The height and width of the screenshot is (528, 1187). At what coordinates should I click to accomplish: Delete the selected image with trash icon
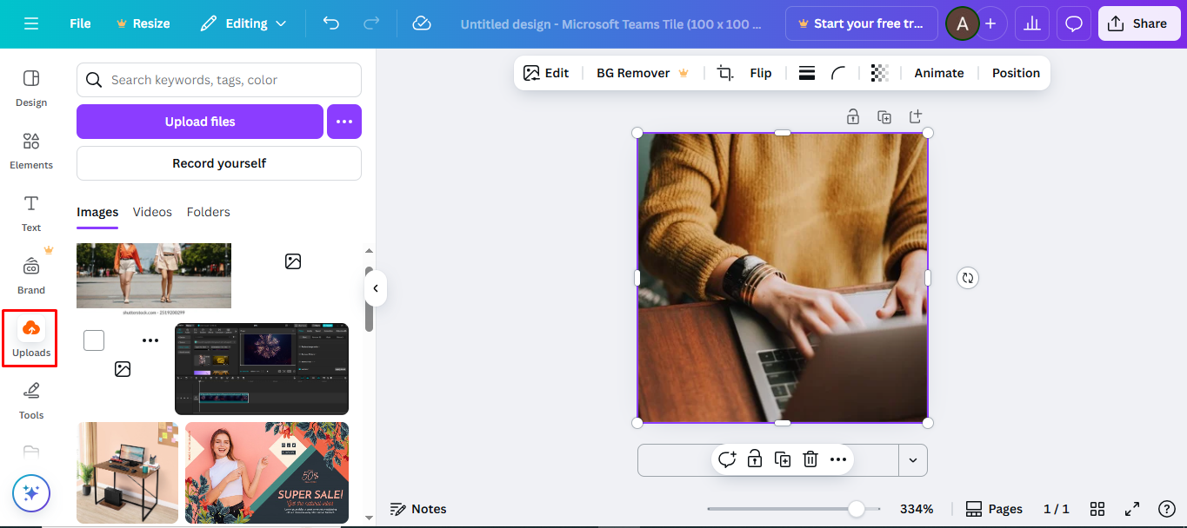click(810, 459)
